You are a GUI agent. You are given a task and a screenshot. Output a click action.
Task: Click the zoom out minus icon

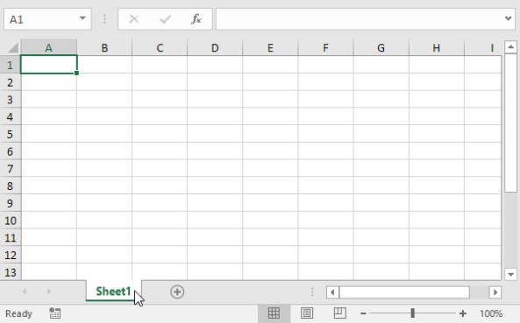click(363, 313)
